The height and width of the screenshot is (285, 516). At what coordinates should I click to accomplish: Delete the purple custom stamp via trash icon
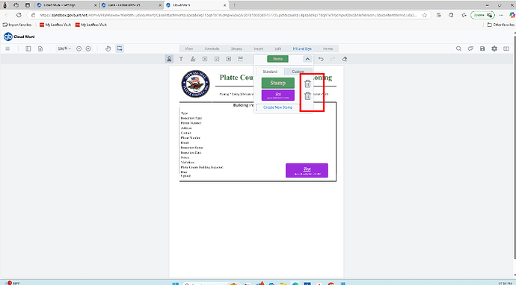point(307,96)
